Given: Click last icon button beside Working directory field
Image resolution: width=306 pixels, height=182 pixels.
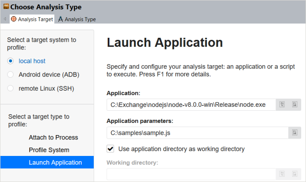Looking at the screenshot, I should 295,174.
